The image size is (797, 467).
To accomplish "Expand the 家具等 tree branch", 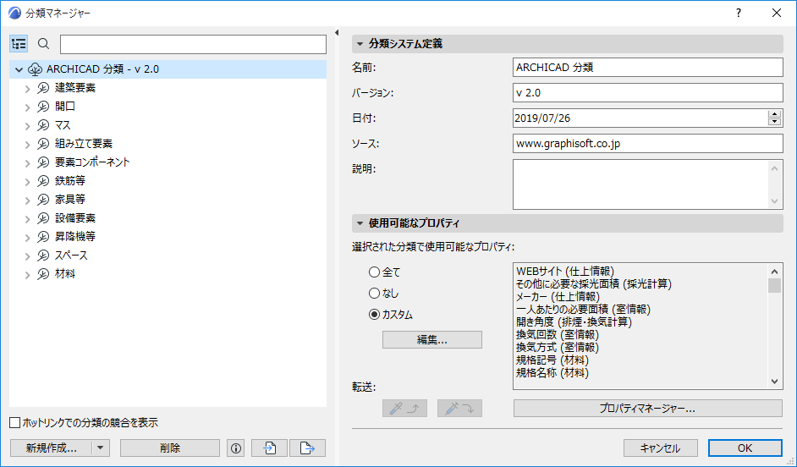I will tap(28, 201).
